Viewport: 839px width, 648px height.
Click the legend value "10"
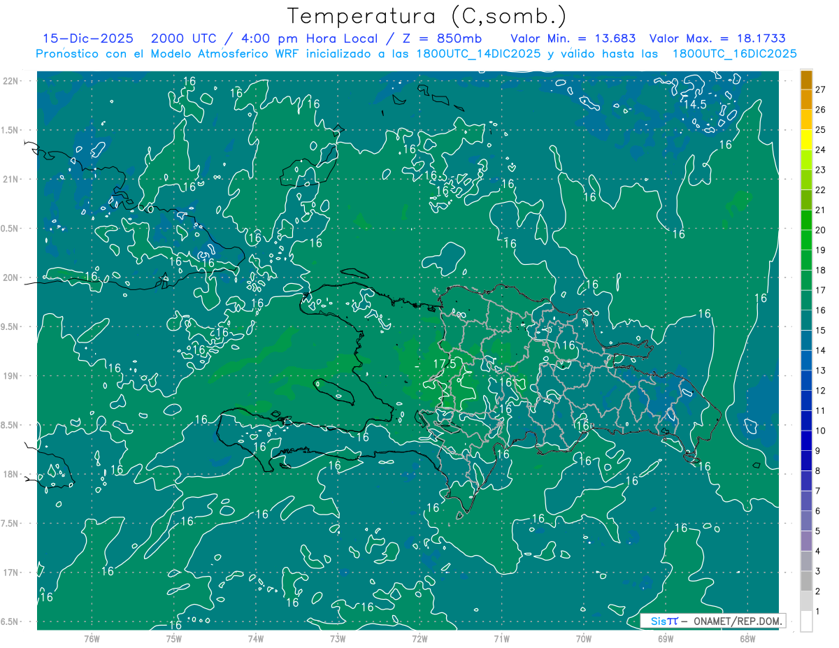pyautogui.click(x=821, y=431)
